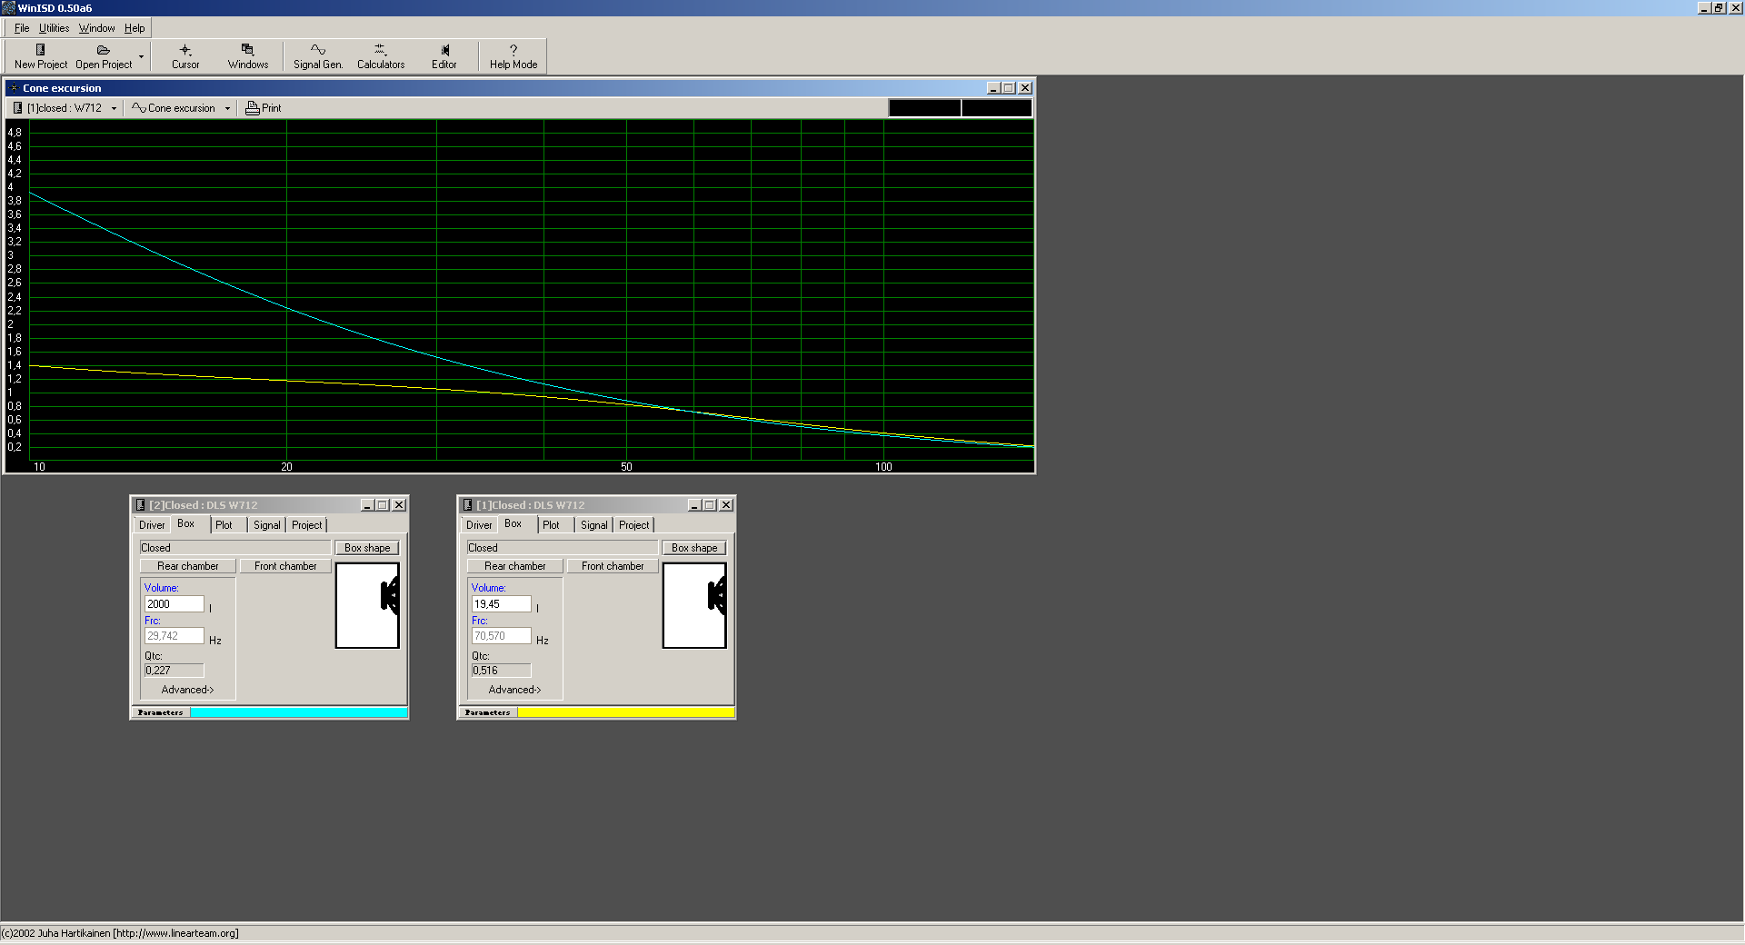Click Box shape button in [2]Closed window
1745x945 pixels.
[x=367, y=548]
